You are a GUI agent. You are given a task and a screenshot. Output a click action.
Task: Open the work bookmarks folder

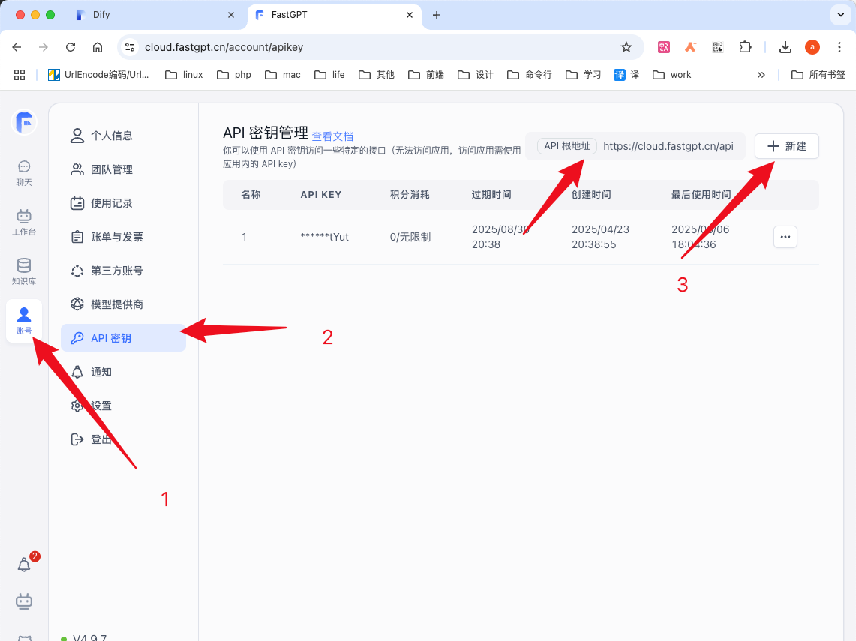672,75
